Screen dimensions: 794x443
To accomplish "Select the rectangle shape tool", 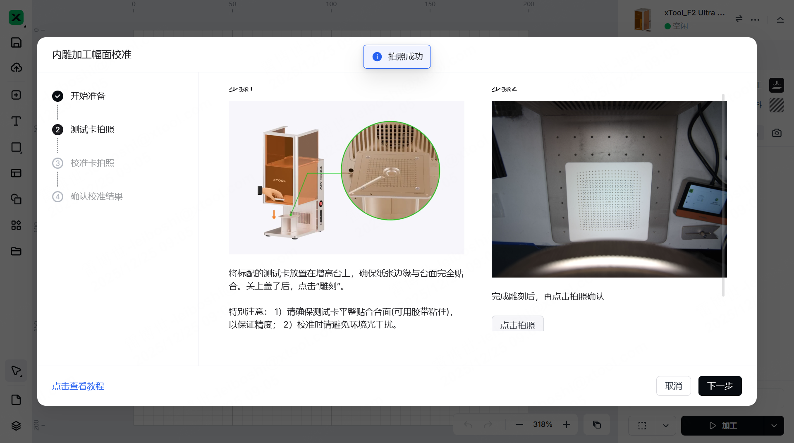I will pos(16,147).
